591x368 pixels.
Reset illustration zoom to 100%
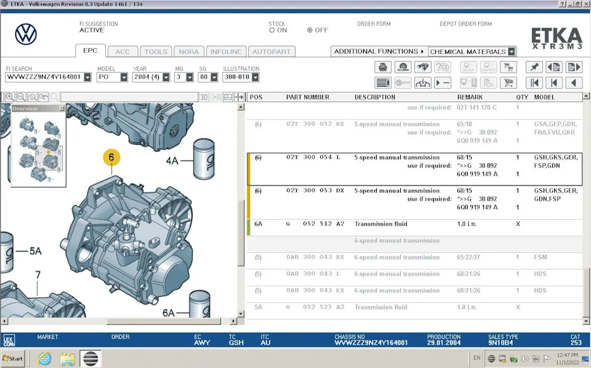43,97
